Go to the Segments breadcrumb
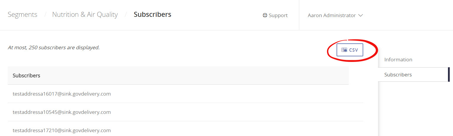This screenshot has width=453, height=136. point(23,14)
